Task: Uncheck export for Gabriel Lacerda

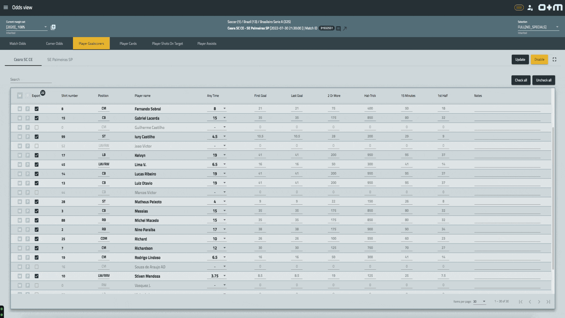Action: tap(36, 118)
